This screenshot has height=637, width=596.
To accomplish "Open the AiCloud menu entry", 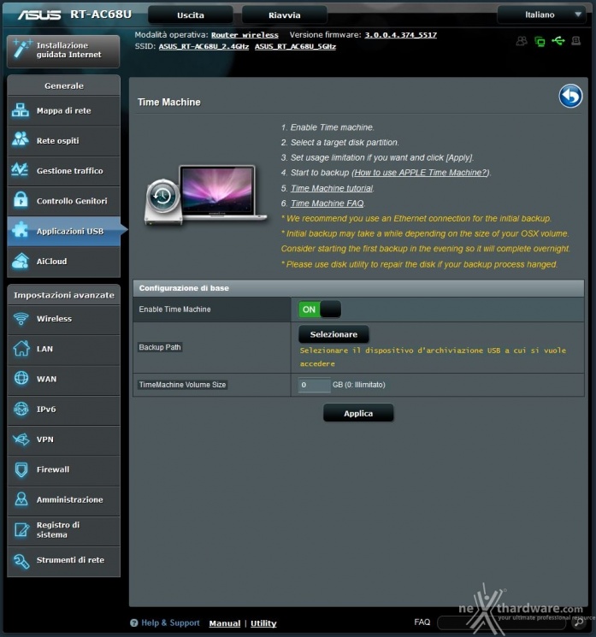I will tap(63, 262).
